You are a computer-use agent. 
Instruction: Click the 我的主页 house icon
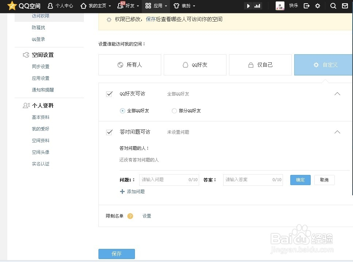click(84, 6)
